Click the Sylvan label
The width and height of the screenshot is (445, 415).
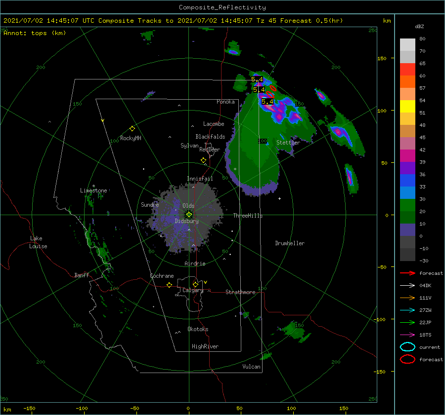189,146
